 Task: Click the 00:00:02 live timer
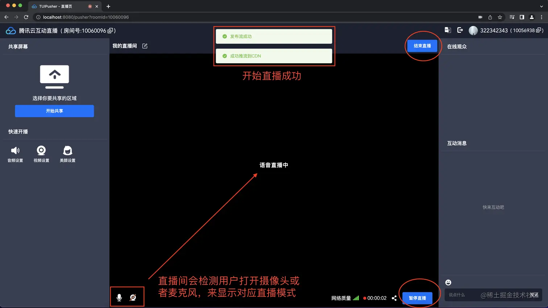click(377, 298)
